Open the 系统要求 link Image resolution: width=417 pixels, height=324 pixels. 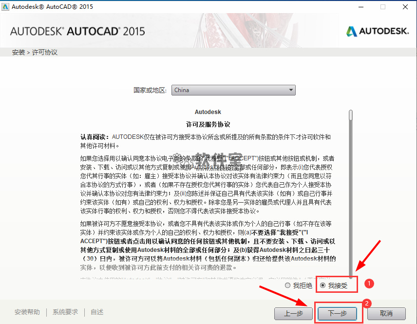[65, 312]
